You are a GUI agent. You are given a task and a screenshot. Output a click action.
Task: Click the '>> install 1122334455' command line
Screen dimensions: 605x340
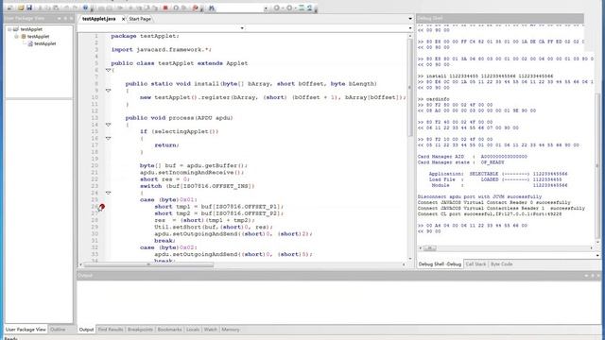tap(485, 76)
